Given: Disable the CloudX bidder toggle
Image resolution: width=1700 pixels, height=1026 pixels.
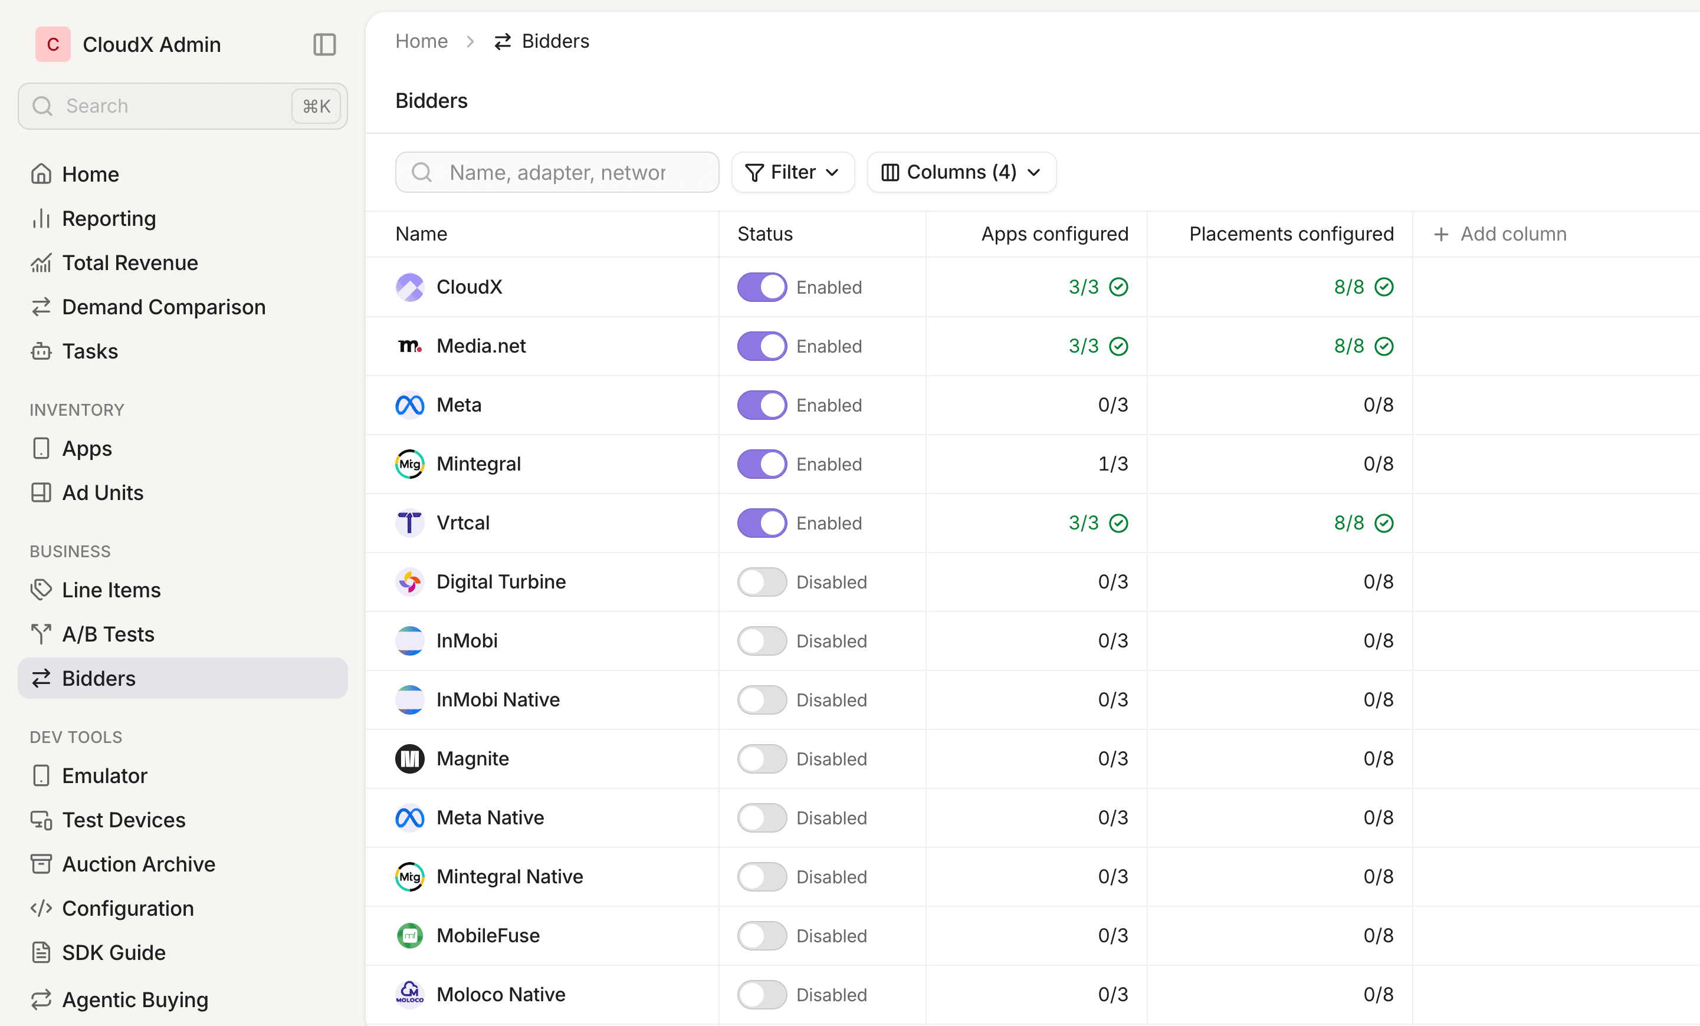Looking at the screenshot, I should [762, 287].
